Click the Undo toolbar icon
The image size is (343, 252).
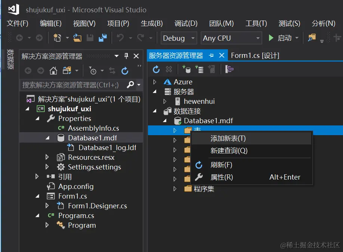point(120,38)
